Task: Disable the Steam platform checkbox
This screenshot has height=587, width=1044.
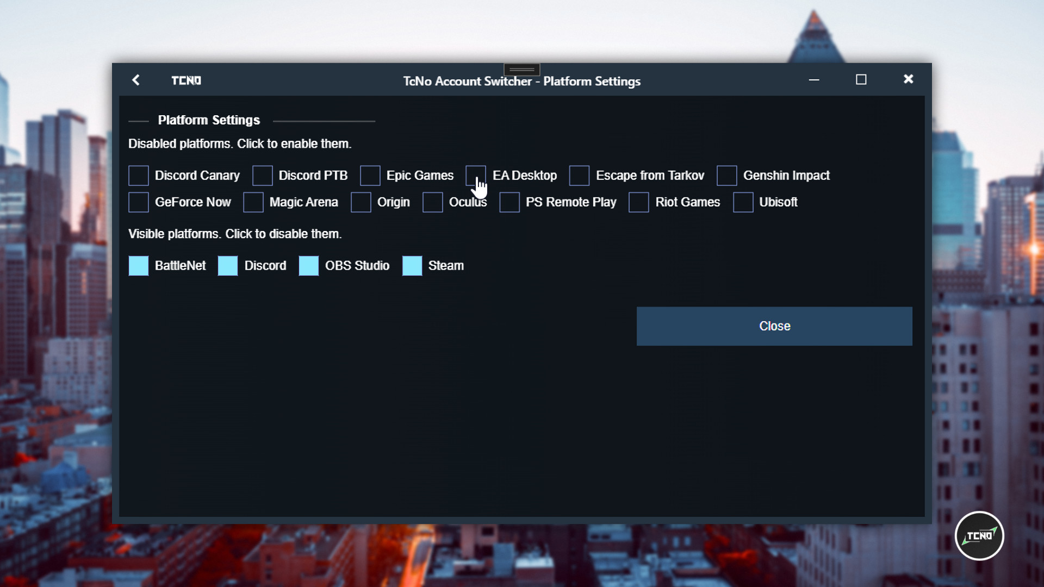Action: coord(413,266)
